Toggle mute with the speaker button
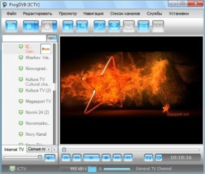Screen dimensions: 205x174 (50, 158)
